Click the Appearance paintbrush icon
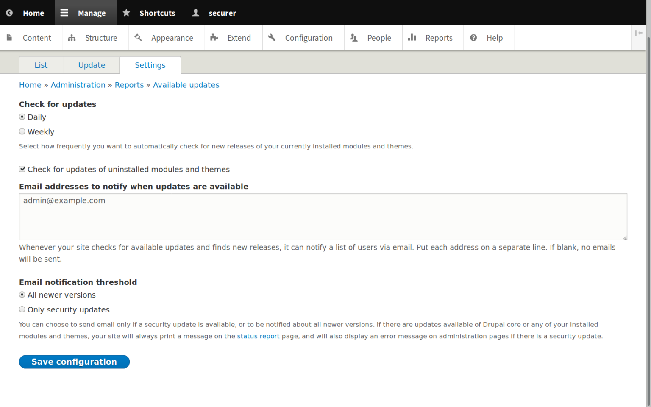This screenshot has height=407, width=651. click(x=138, y=37)
